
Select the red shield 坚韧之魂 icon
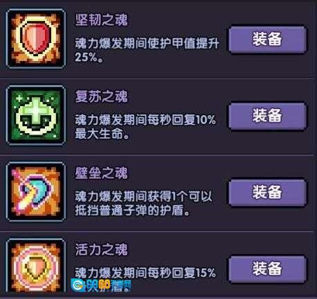(36, 39)
